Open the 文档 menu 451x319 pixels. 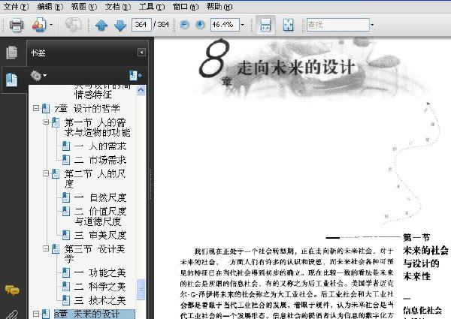[x=118, y=6]
